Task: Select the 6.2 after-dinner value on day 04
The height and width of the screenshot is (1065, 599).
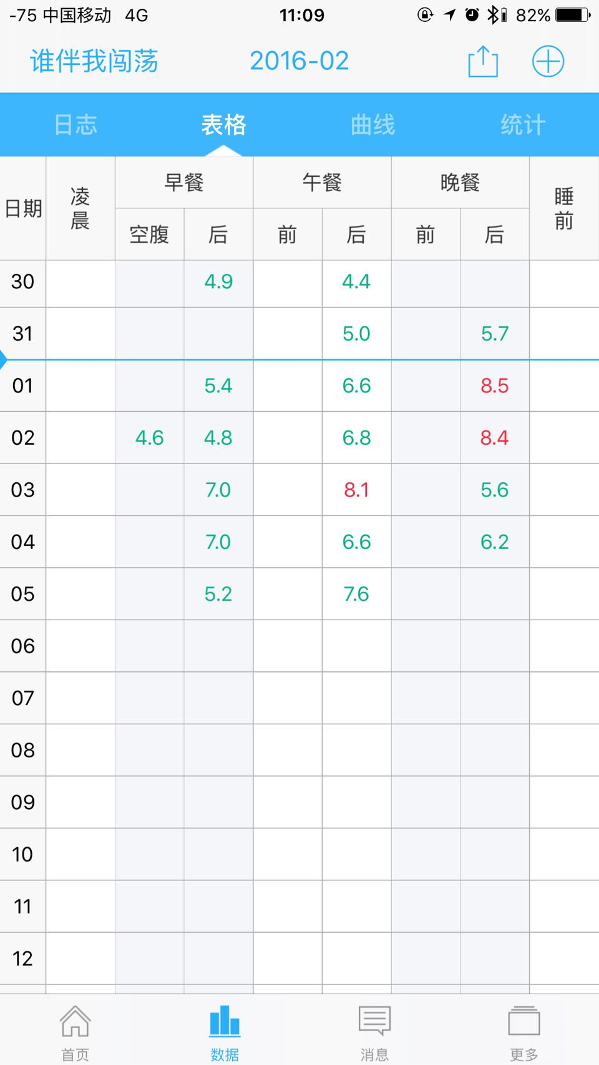Action: (x=495, y=542)
